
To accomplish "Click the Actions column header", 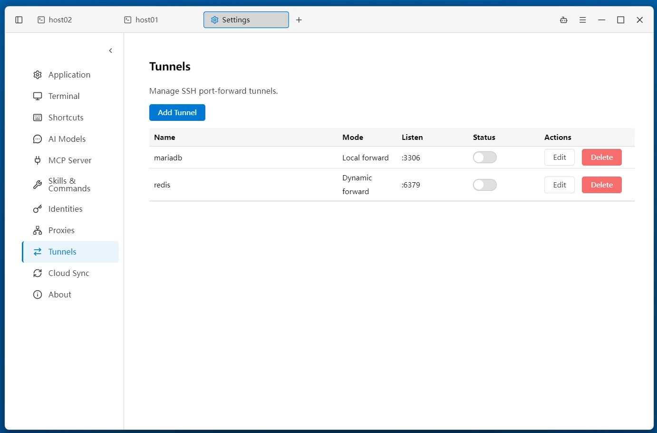I will coord(558,138).
